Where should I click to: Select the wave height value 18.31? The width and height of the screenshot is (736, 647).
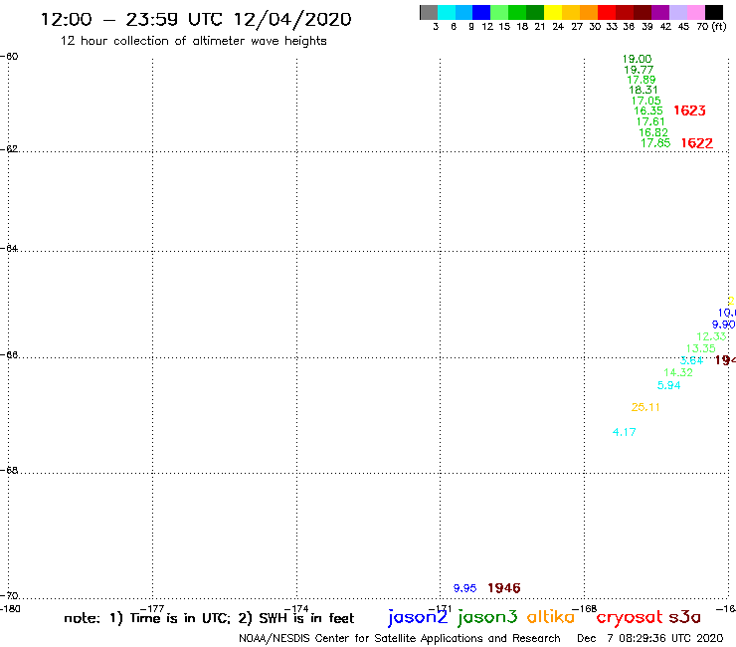[x=644, y=90]
